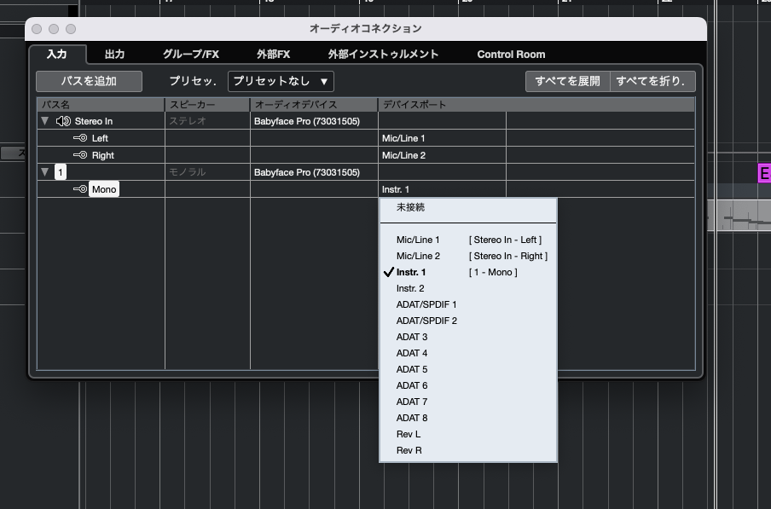Screen dimensions: 771x509
Task: Switch to the Control Room tab
Action: pyautogui.click(x=511, y=54)
